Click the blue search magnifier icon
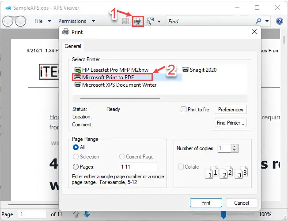288x221 pixels. click(258, 21)
